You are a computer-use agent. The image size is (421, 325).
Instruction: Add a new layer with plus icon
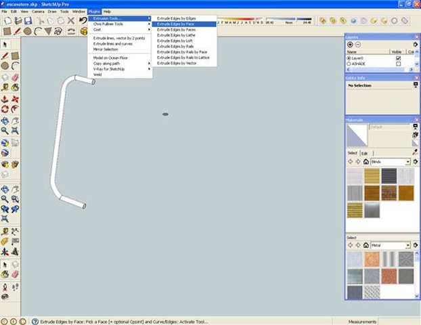click(350, 44)
